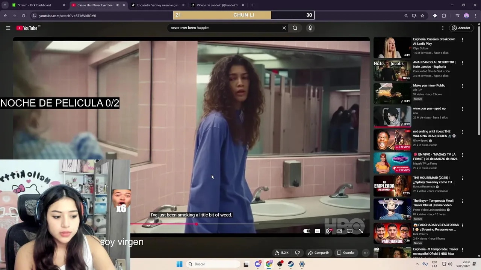Enter fullscreen in video player

coord(361,231)
